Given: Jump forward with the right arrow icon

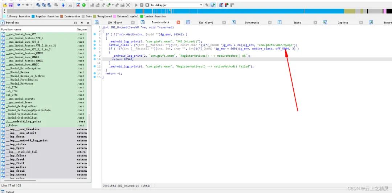Looking at the screenshot, I should tap(27, 5).
